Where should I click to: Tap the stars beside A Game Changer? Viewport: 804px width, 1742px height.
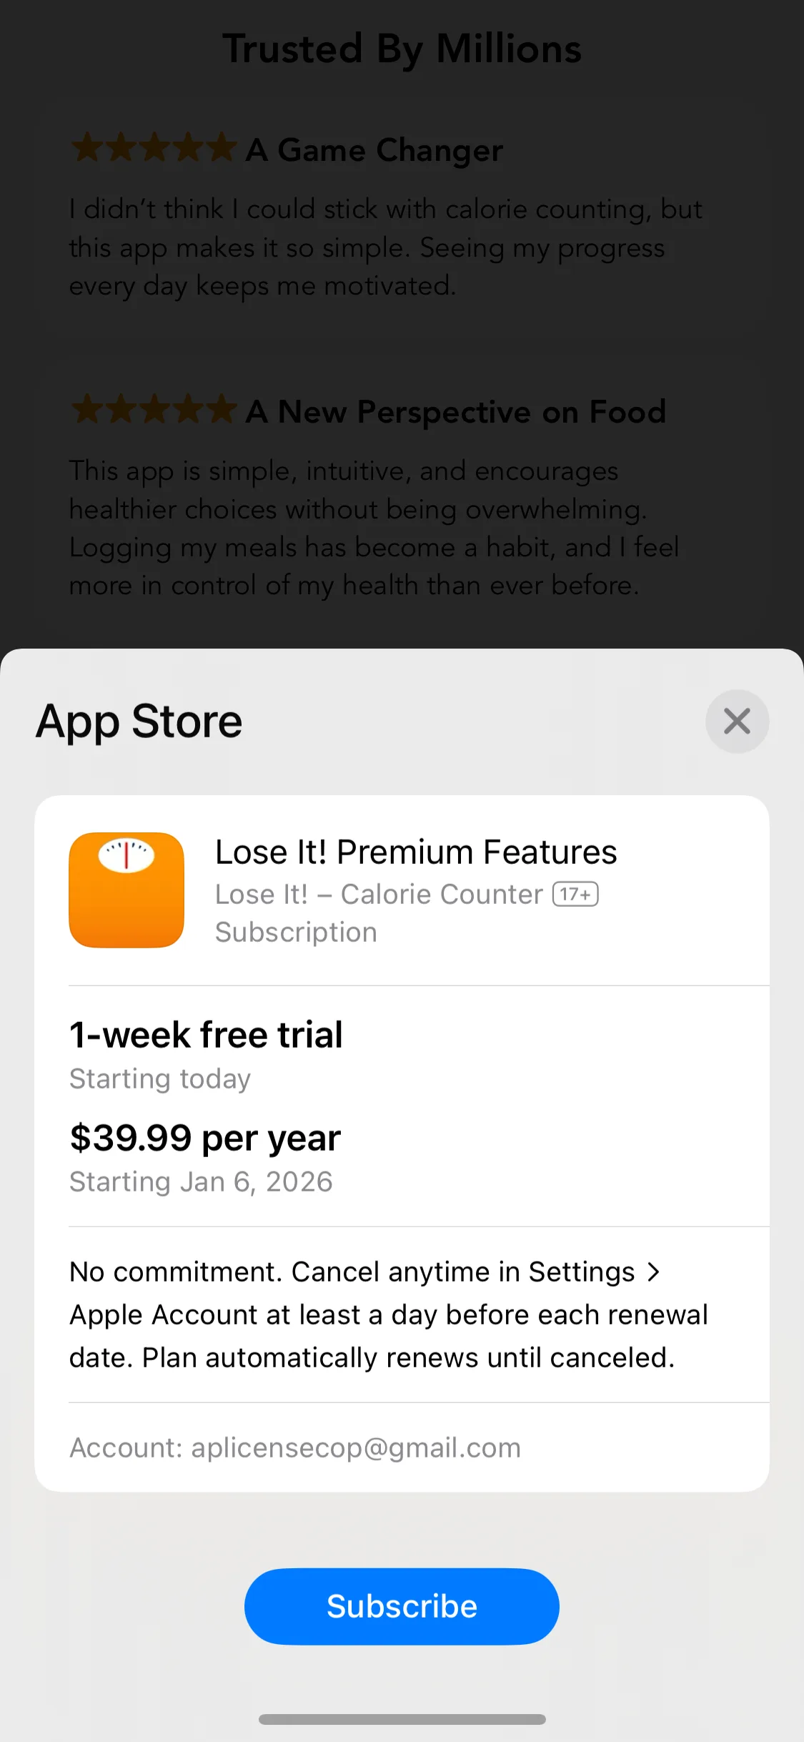click(x=154, y=148)
